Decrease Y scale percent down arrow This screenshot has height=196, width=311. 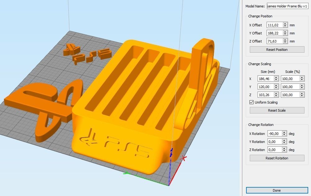302,88
